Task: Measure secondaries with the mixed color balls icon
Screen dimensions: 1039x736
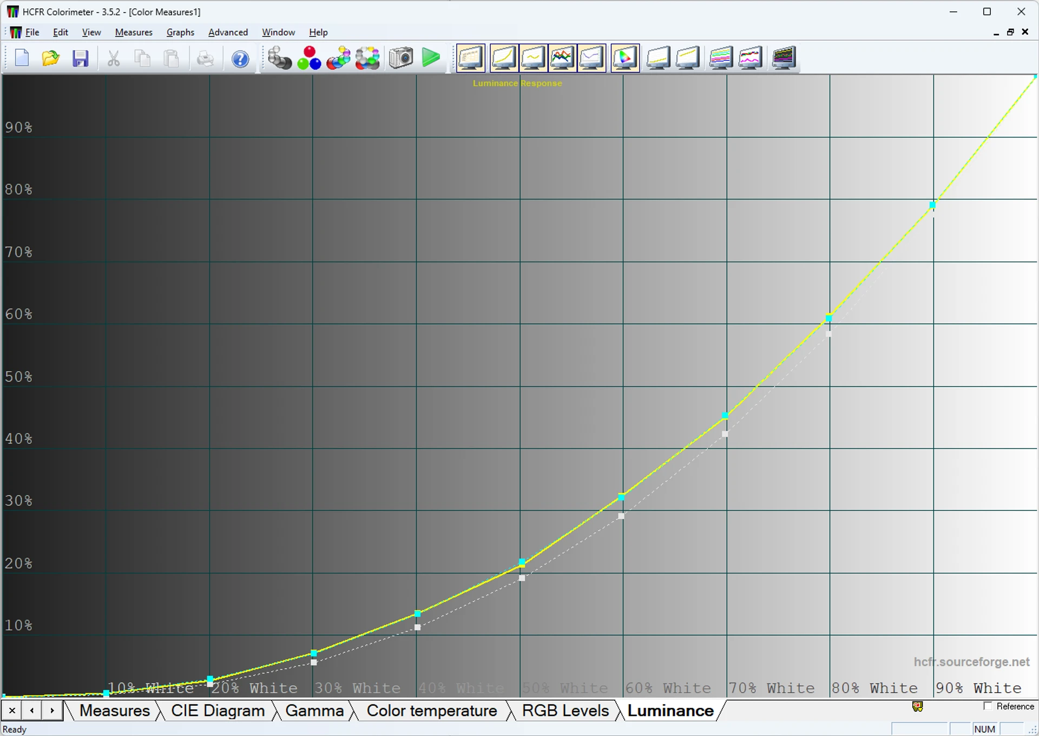Action: point(338,58)
